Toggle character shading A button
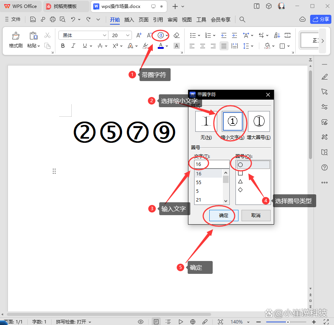The width and height of the screenshot is (334, 325). pos(176,46)
